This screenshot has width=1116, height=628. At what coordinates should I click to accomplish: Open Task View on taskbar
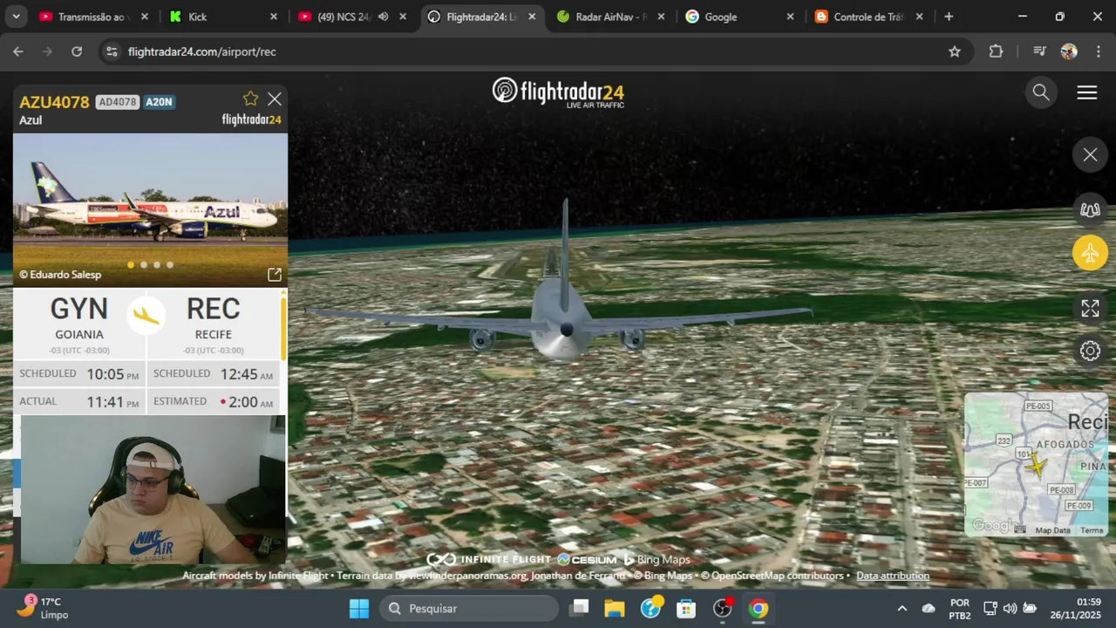point(580,608)
